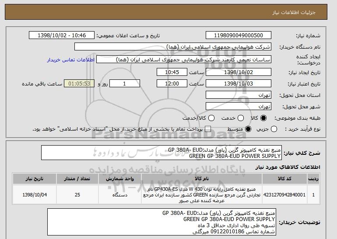The width and height of the screenshot is (337, 239).
Task: Click the نام کالا column header
Action: tap(202, 179)
